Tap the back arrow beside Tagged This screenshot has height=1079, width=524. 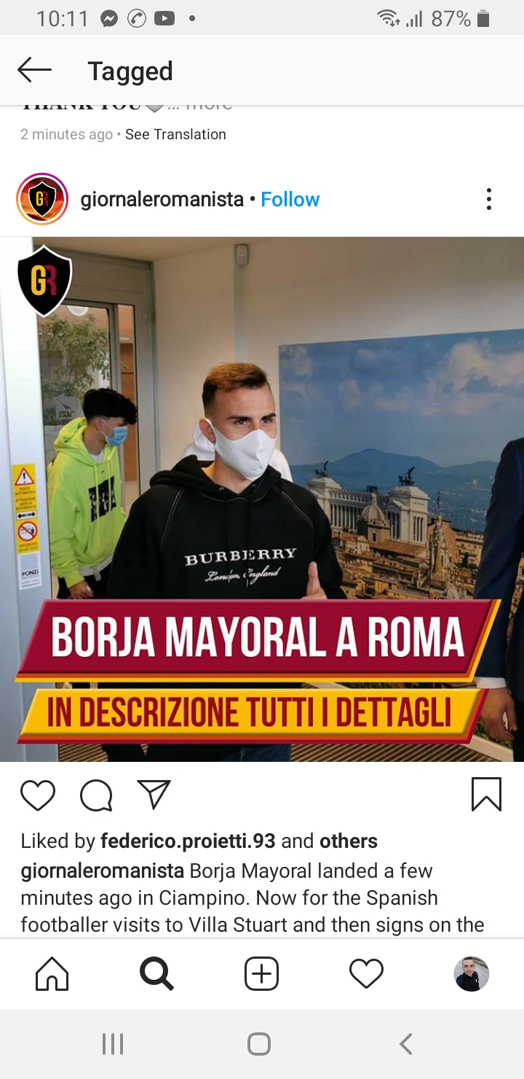click(34, 71)
